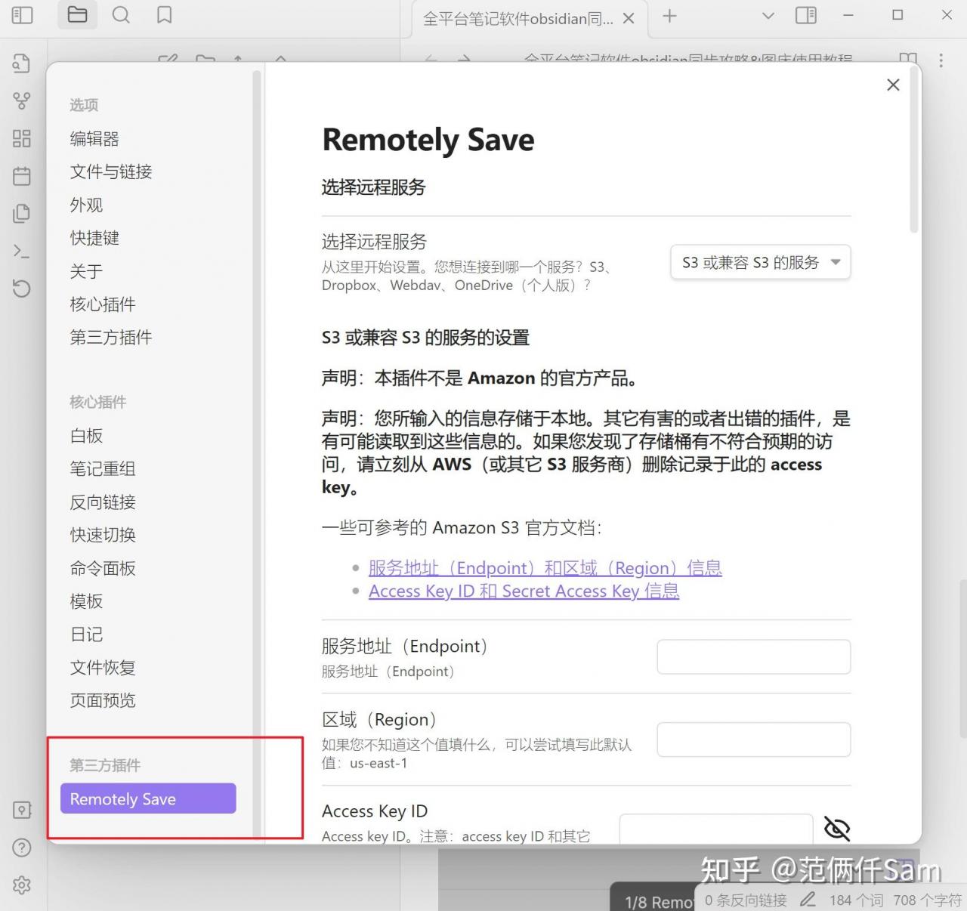Click the edit mode pencil status icon
This screenshot has width=967, height=911.
[808, 900]
